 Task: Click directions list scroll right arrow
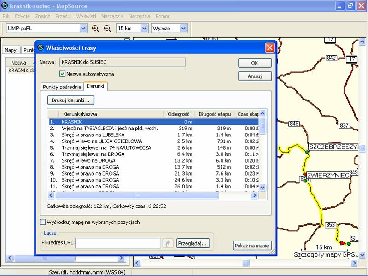click(x=254, y=195)
